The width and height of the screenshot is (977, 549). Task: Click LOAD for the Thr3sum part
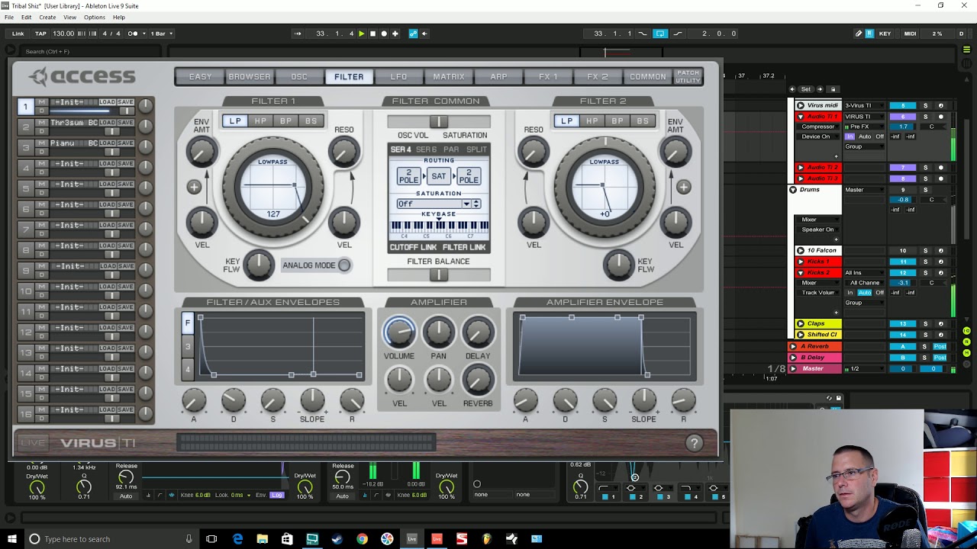(107, 123)
